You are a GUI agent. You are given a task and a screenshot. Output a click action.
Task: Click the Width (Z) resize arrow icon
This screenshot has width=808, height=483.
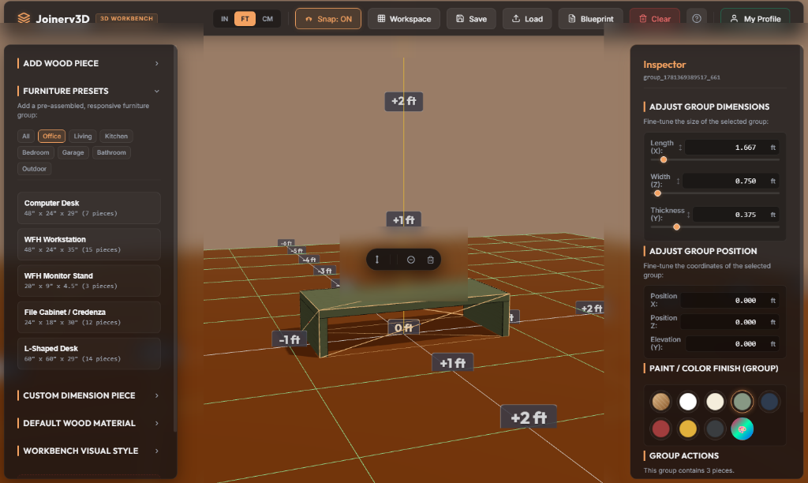click(678, 181)
